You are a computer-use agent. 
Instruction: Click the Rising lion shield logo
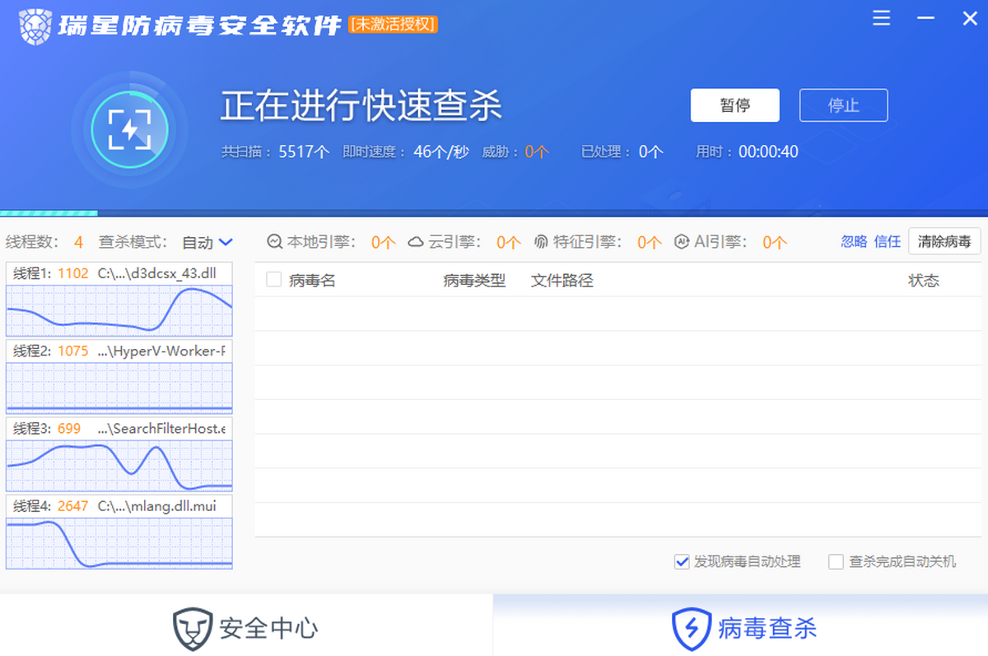click(34, 25)
